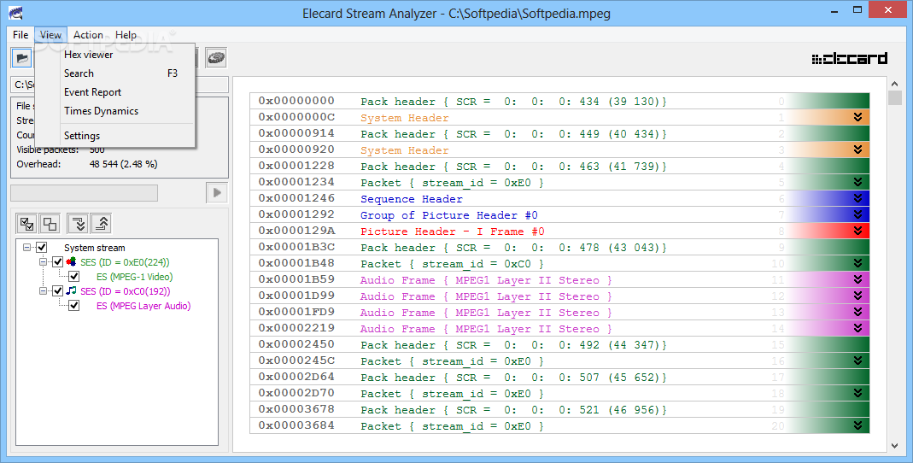Expand Audio Frame chevron at 0x00001FD9
This screenshot has width=913, height=463.
tap(857, 313)
